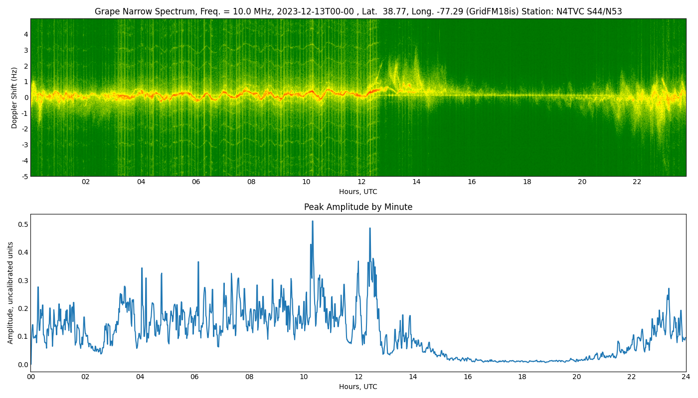Click the 0 Hz Doppler shift tick label

[25, 98]
